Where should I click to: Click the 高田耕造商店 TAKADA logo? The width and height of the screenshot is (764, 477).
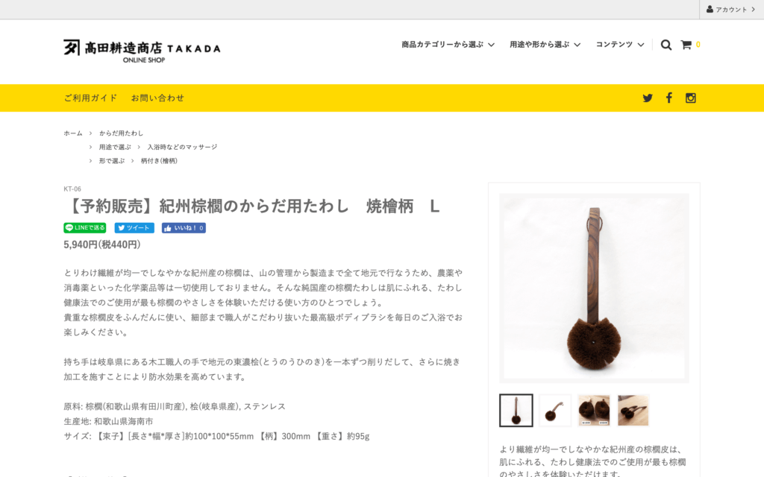142,51
